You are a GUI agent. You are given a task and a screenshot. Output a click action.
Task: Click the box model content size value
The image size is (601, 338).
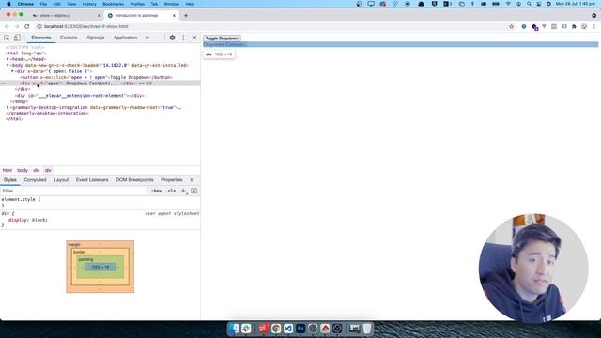coord(100,267)
